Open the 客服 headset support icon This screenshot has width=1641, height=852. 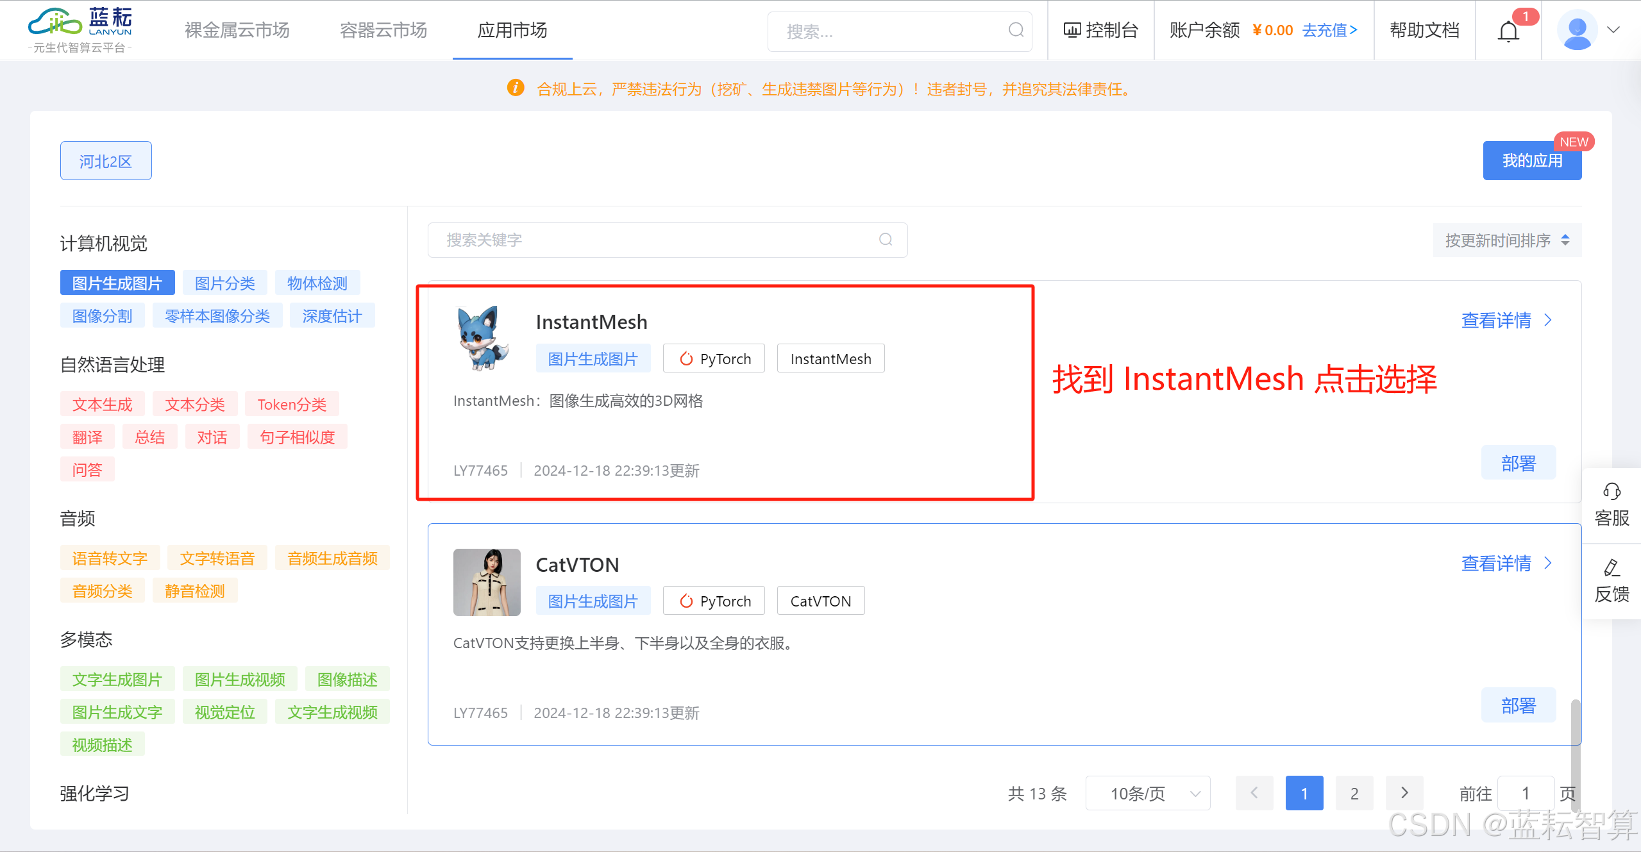coord(1611,492)
